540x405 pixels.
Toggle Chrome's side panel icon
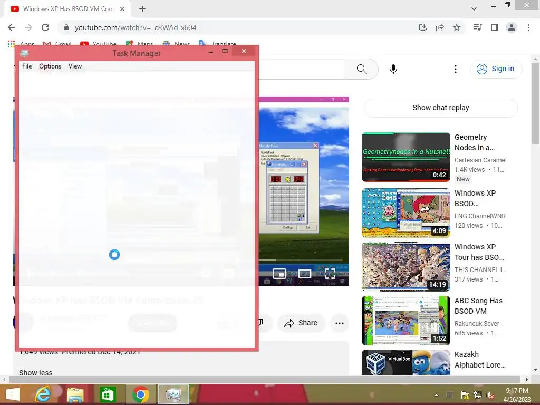coord(495,27)
